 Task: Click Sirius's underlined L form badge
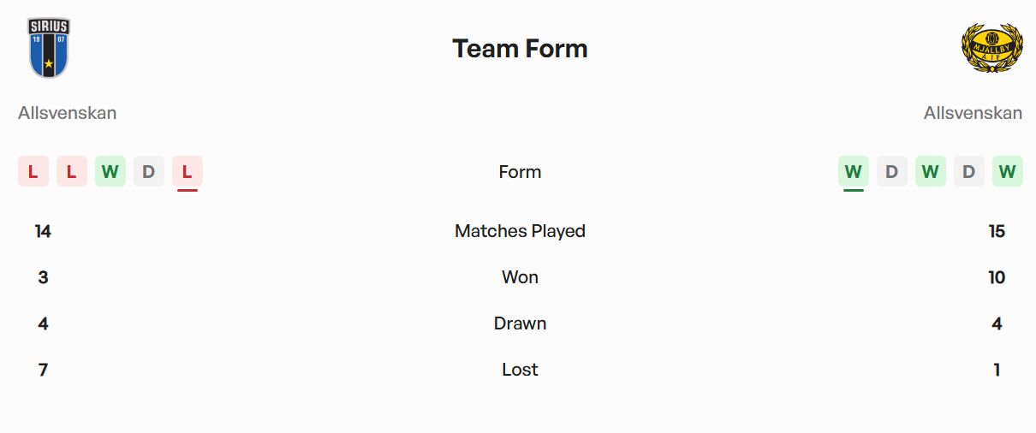[188, 172]
